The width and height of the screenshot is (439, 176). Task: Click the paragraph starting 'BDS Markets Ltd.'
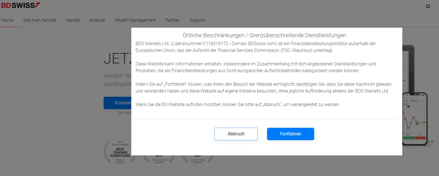[x=255, y=47]
